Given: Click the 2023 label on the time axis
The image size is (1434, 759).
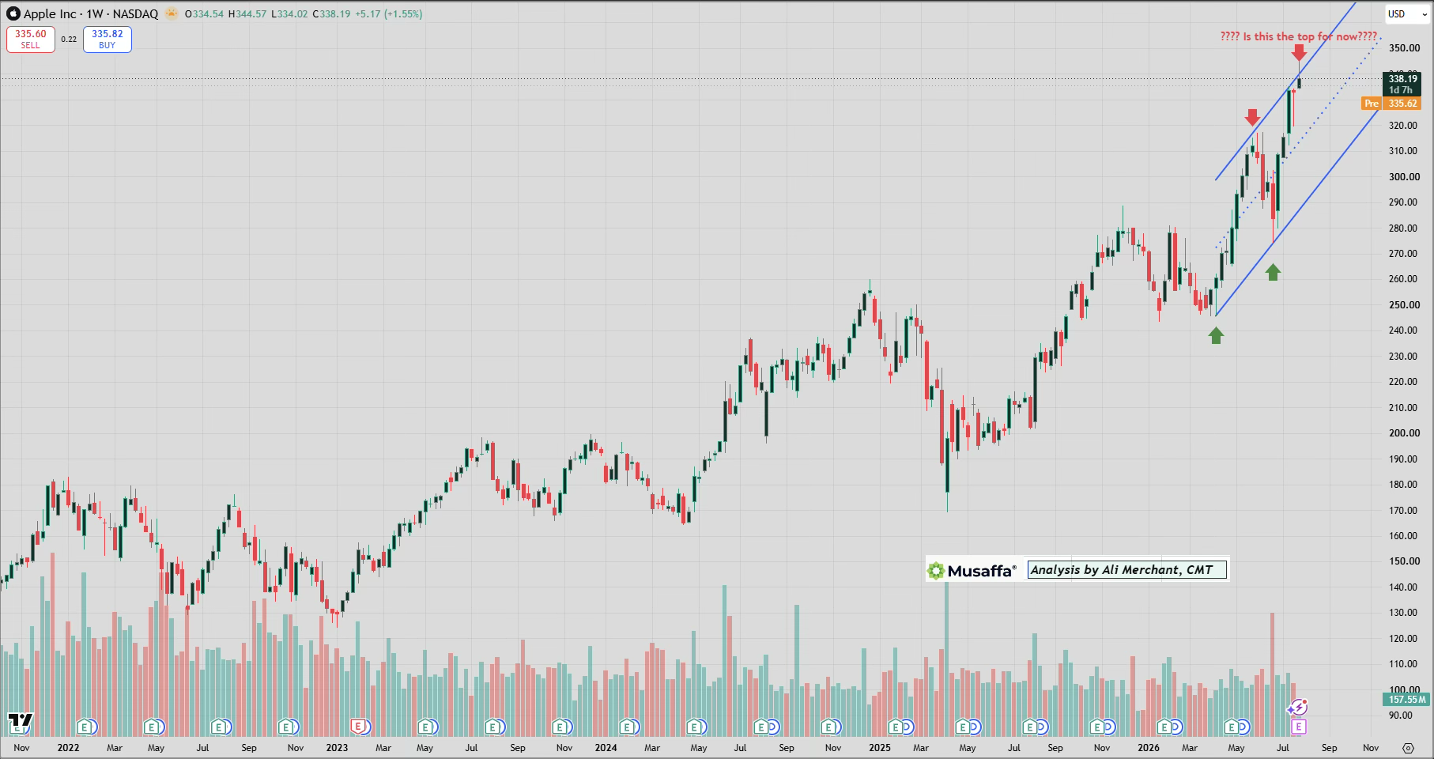Looking at the screenshot, I should click(337, 748).
